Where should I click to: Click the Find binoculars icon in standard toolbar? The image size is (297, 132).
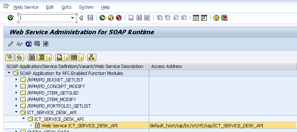coord(139,18)
